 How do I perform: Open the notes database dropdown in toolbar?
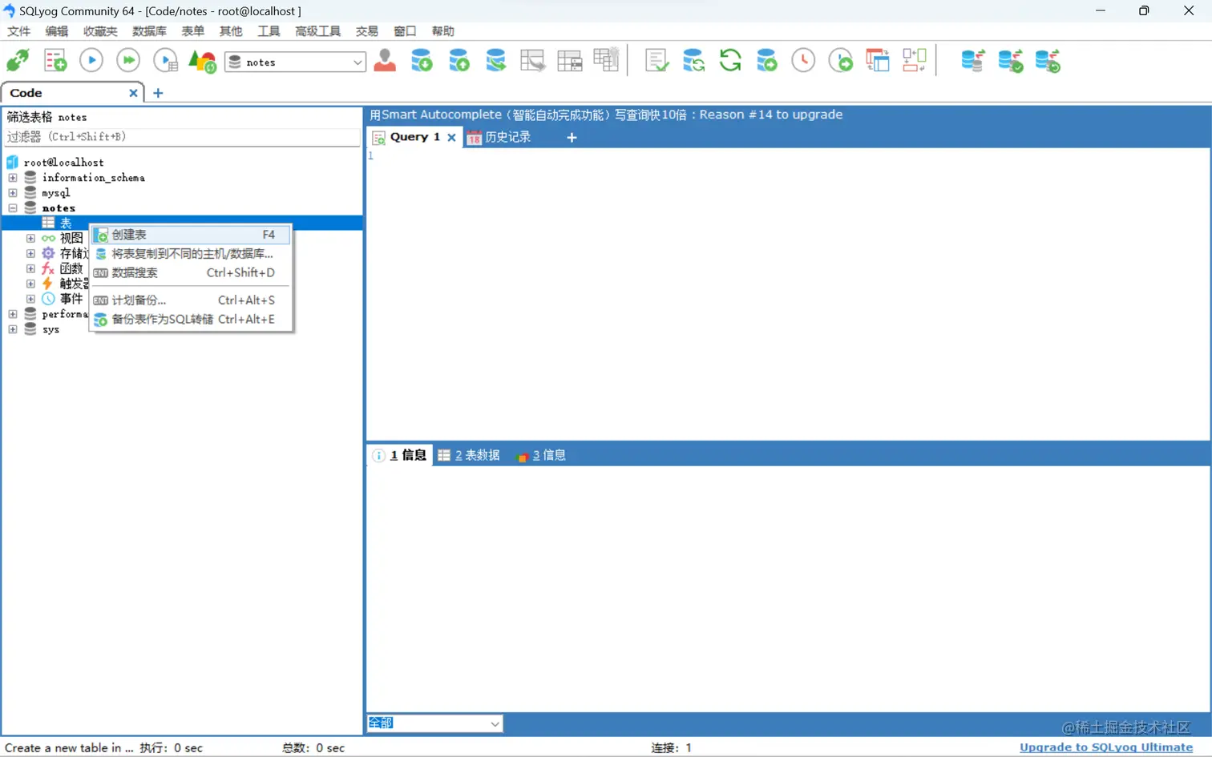295,62
